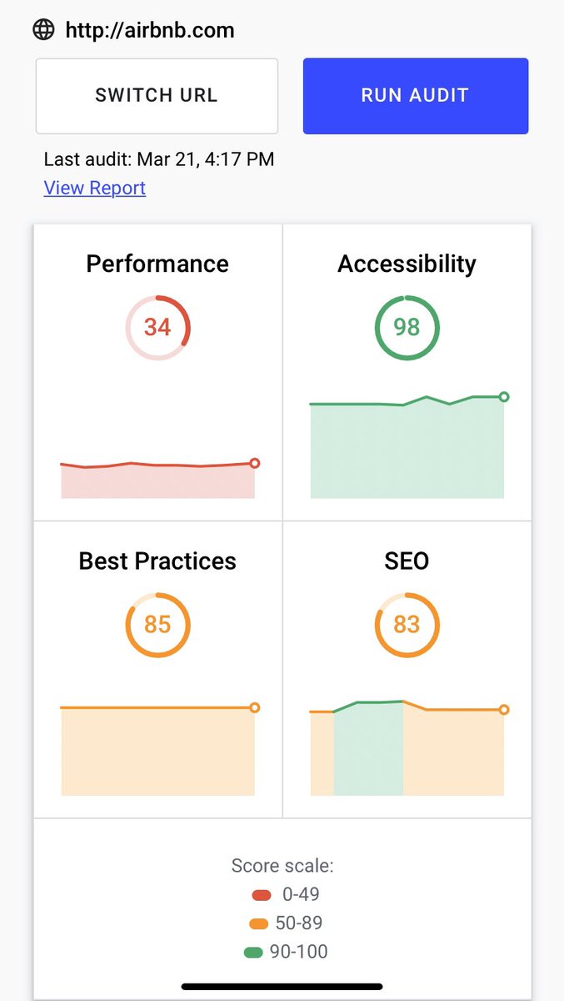The width and height of the screenshot is (564, 1001).
Task: Click the Best Practices gauge showing 85
Action: [157, 625]
